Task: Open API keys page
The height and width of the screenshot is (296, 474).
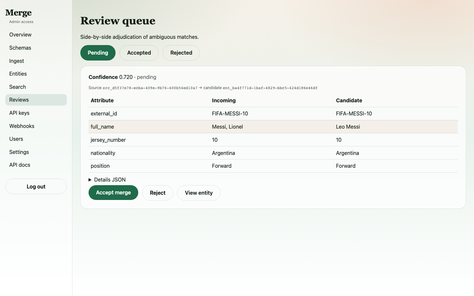Action: (36, 113)
